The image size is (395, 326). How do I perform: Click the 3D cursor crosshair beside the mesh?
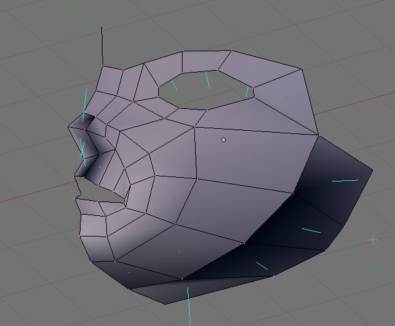coord(373,240)
